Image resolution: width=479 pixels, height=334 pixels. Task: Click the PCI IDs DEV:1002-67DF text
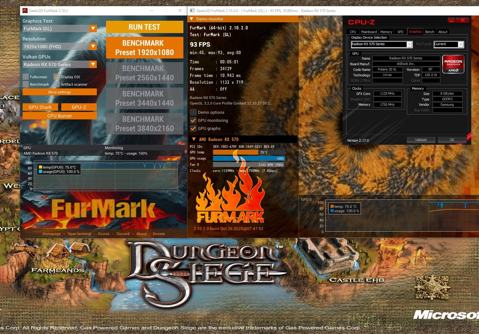[244, 147]
